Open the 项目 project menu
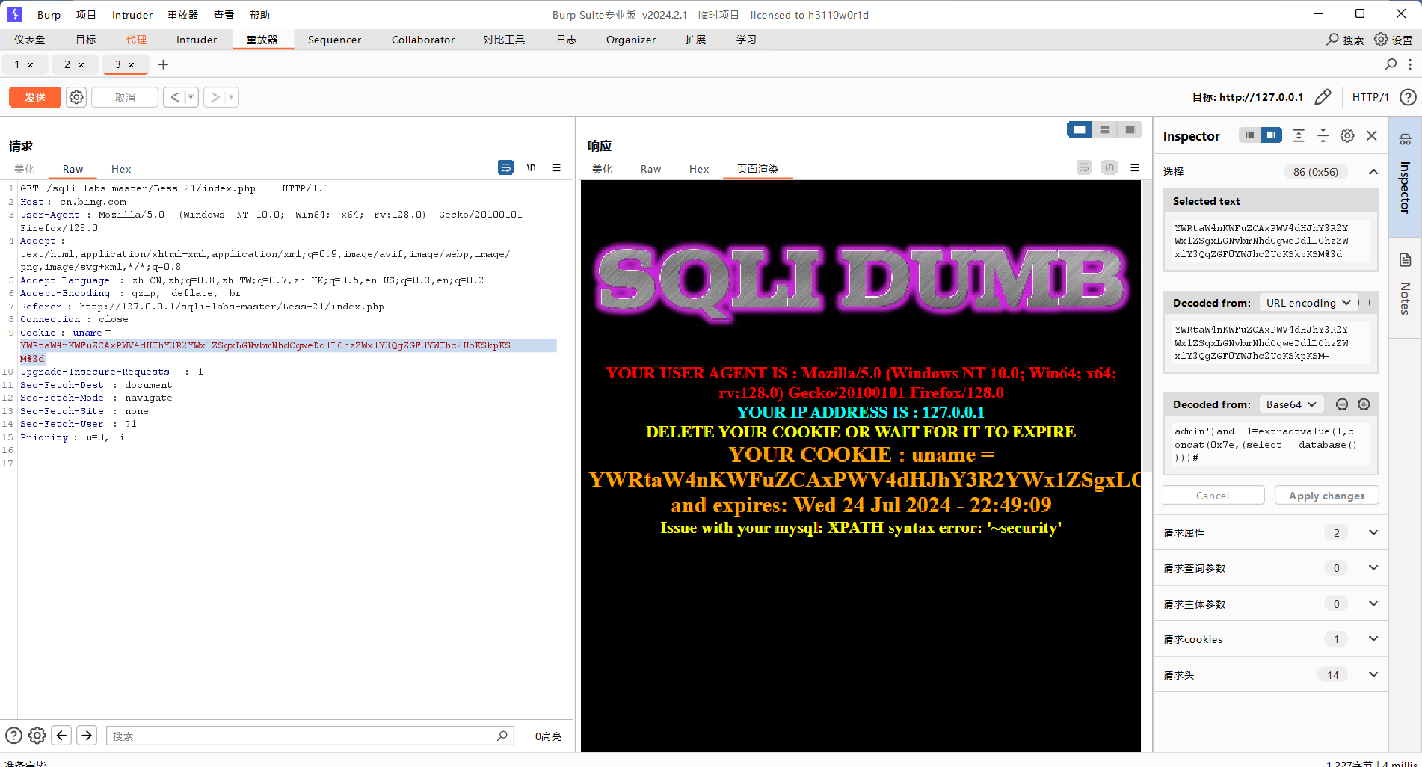 click(86, 15)
